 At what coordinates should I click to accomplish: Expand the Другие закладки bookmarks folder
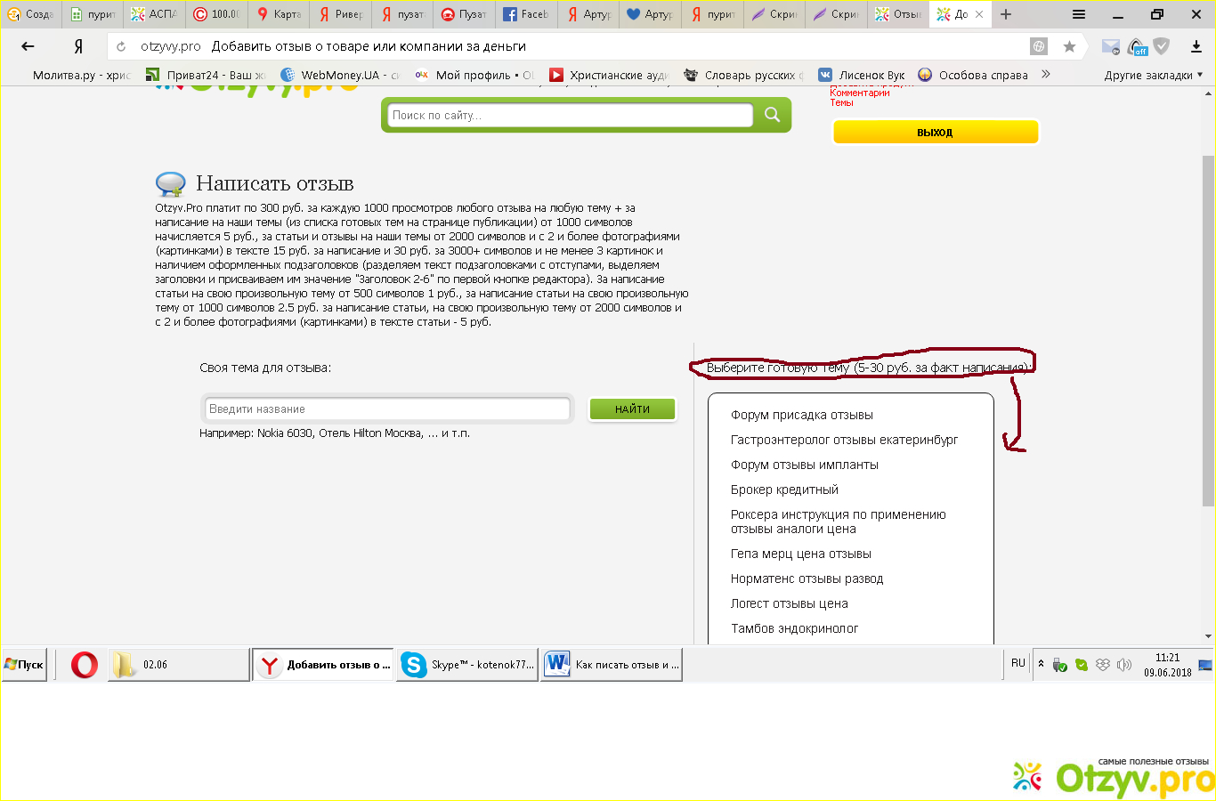click(1153, 76)
